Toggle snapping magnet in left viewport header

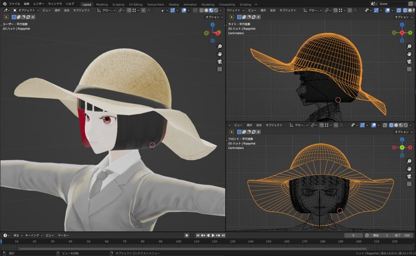click(129, 10)
